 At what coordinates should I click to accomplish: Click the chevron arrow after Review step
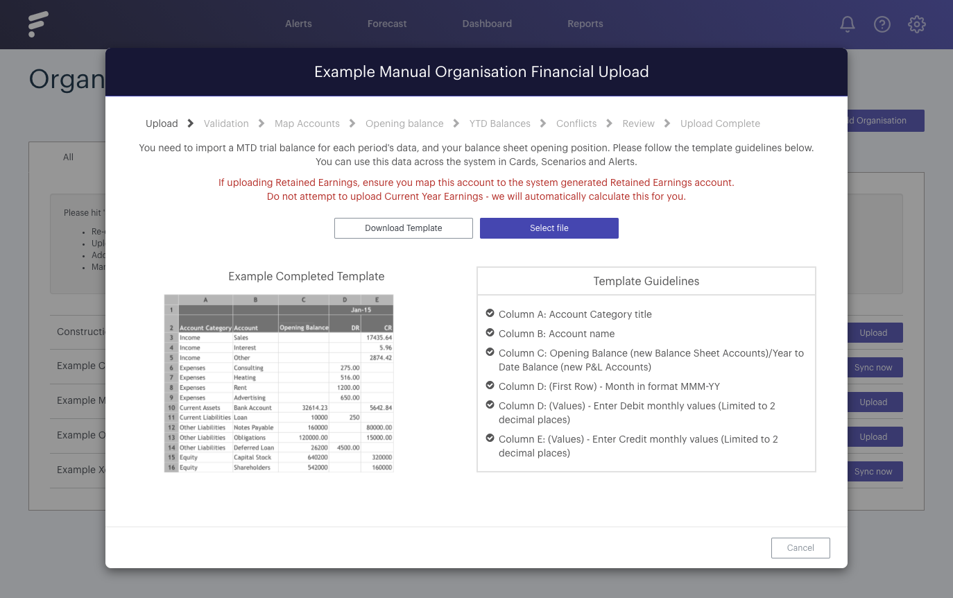tap(667, 123)
